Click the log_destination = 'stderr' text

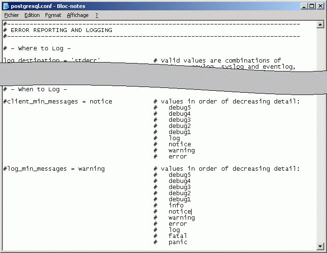[52, 61]
